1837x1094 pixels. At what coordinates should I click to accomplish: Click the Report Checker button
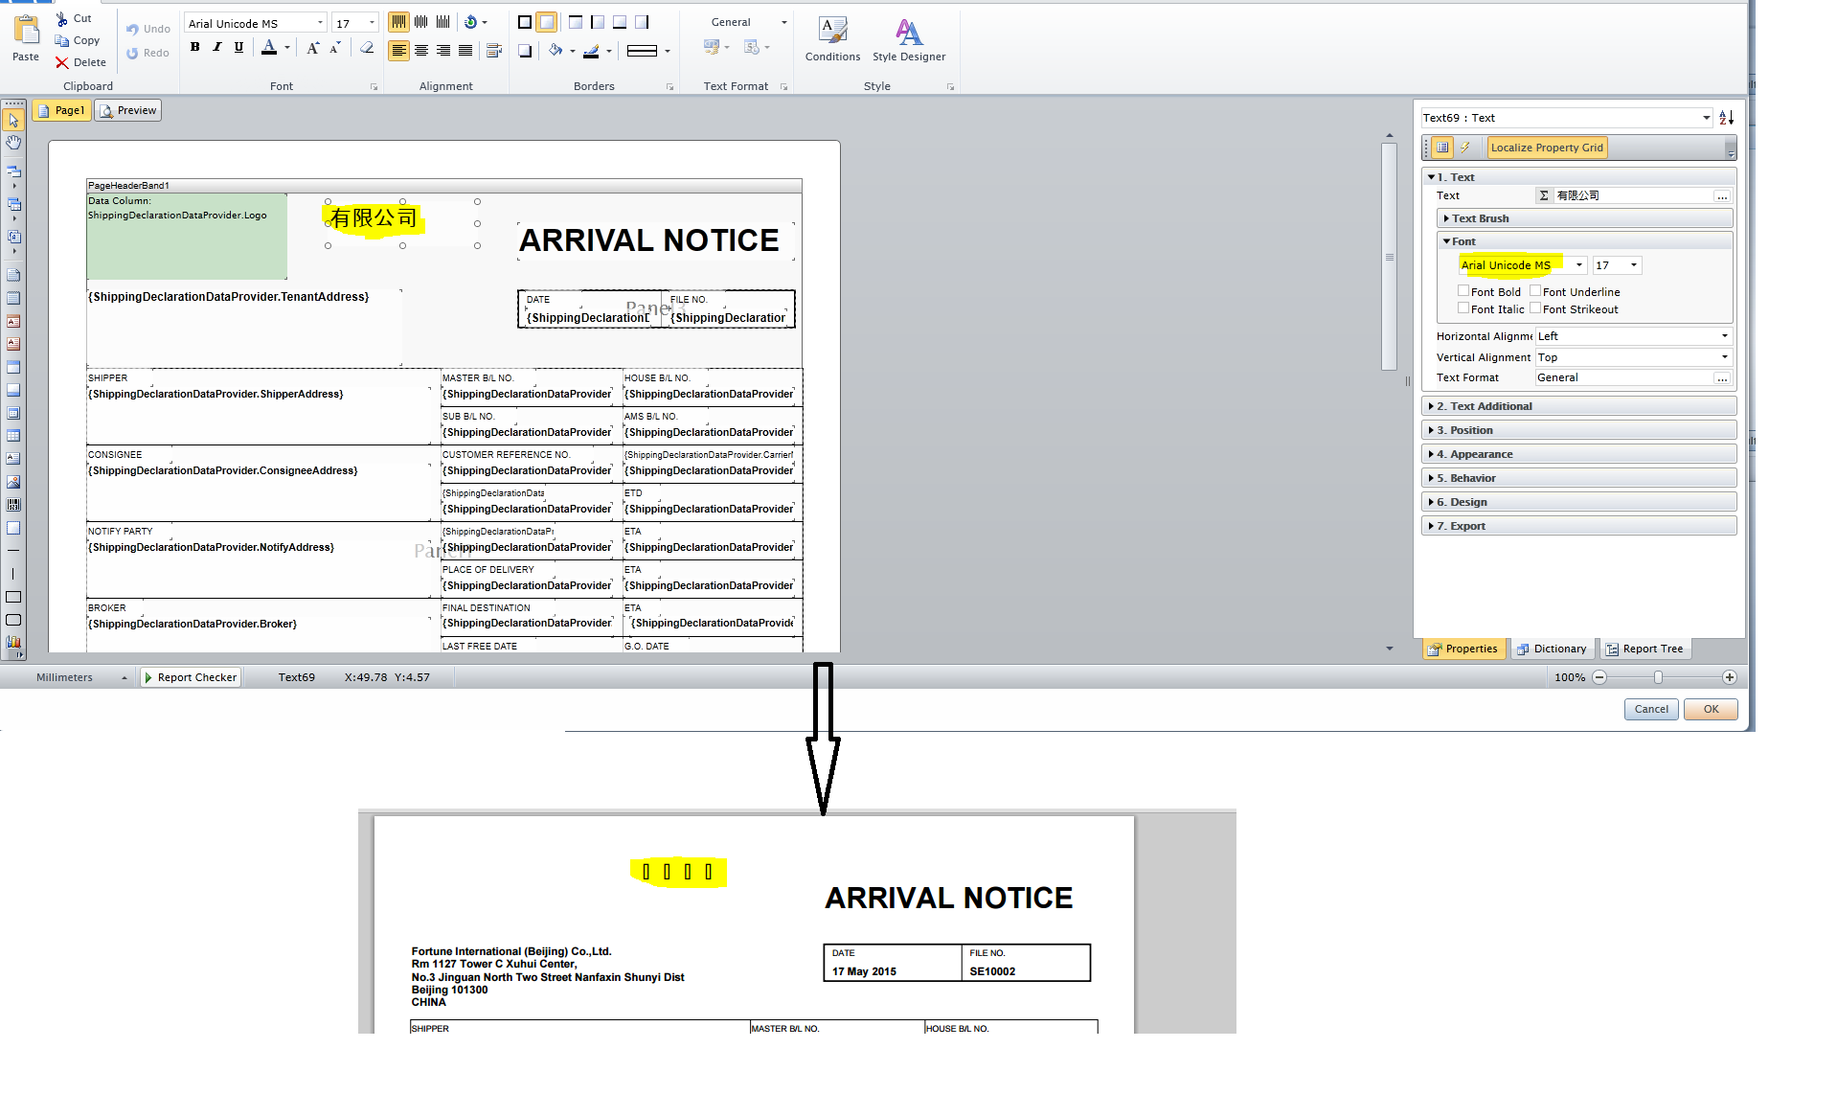click(190, 677)
